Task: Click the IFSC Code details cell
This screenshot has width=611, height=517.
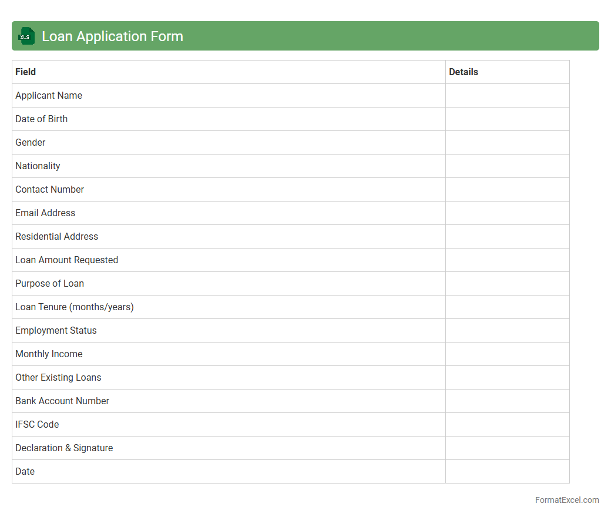Action: (507, 425)
